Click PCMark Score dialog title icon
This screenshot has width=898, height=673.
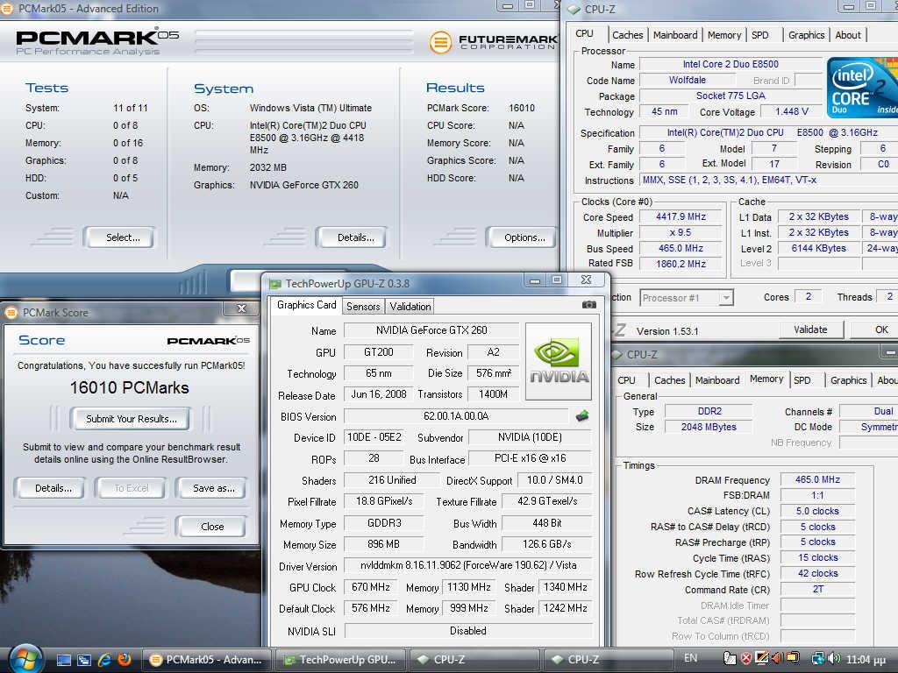pos(11,313)
